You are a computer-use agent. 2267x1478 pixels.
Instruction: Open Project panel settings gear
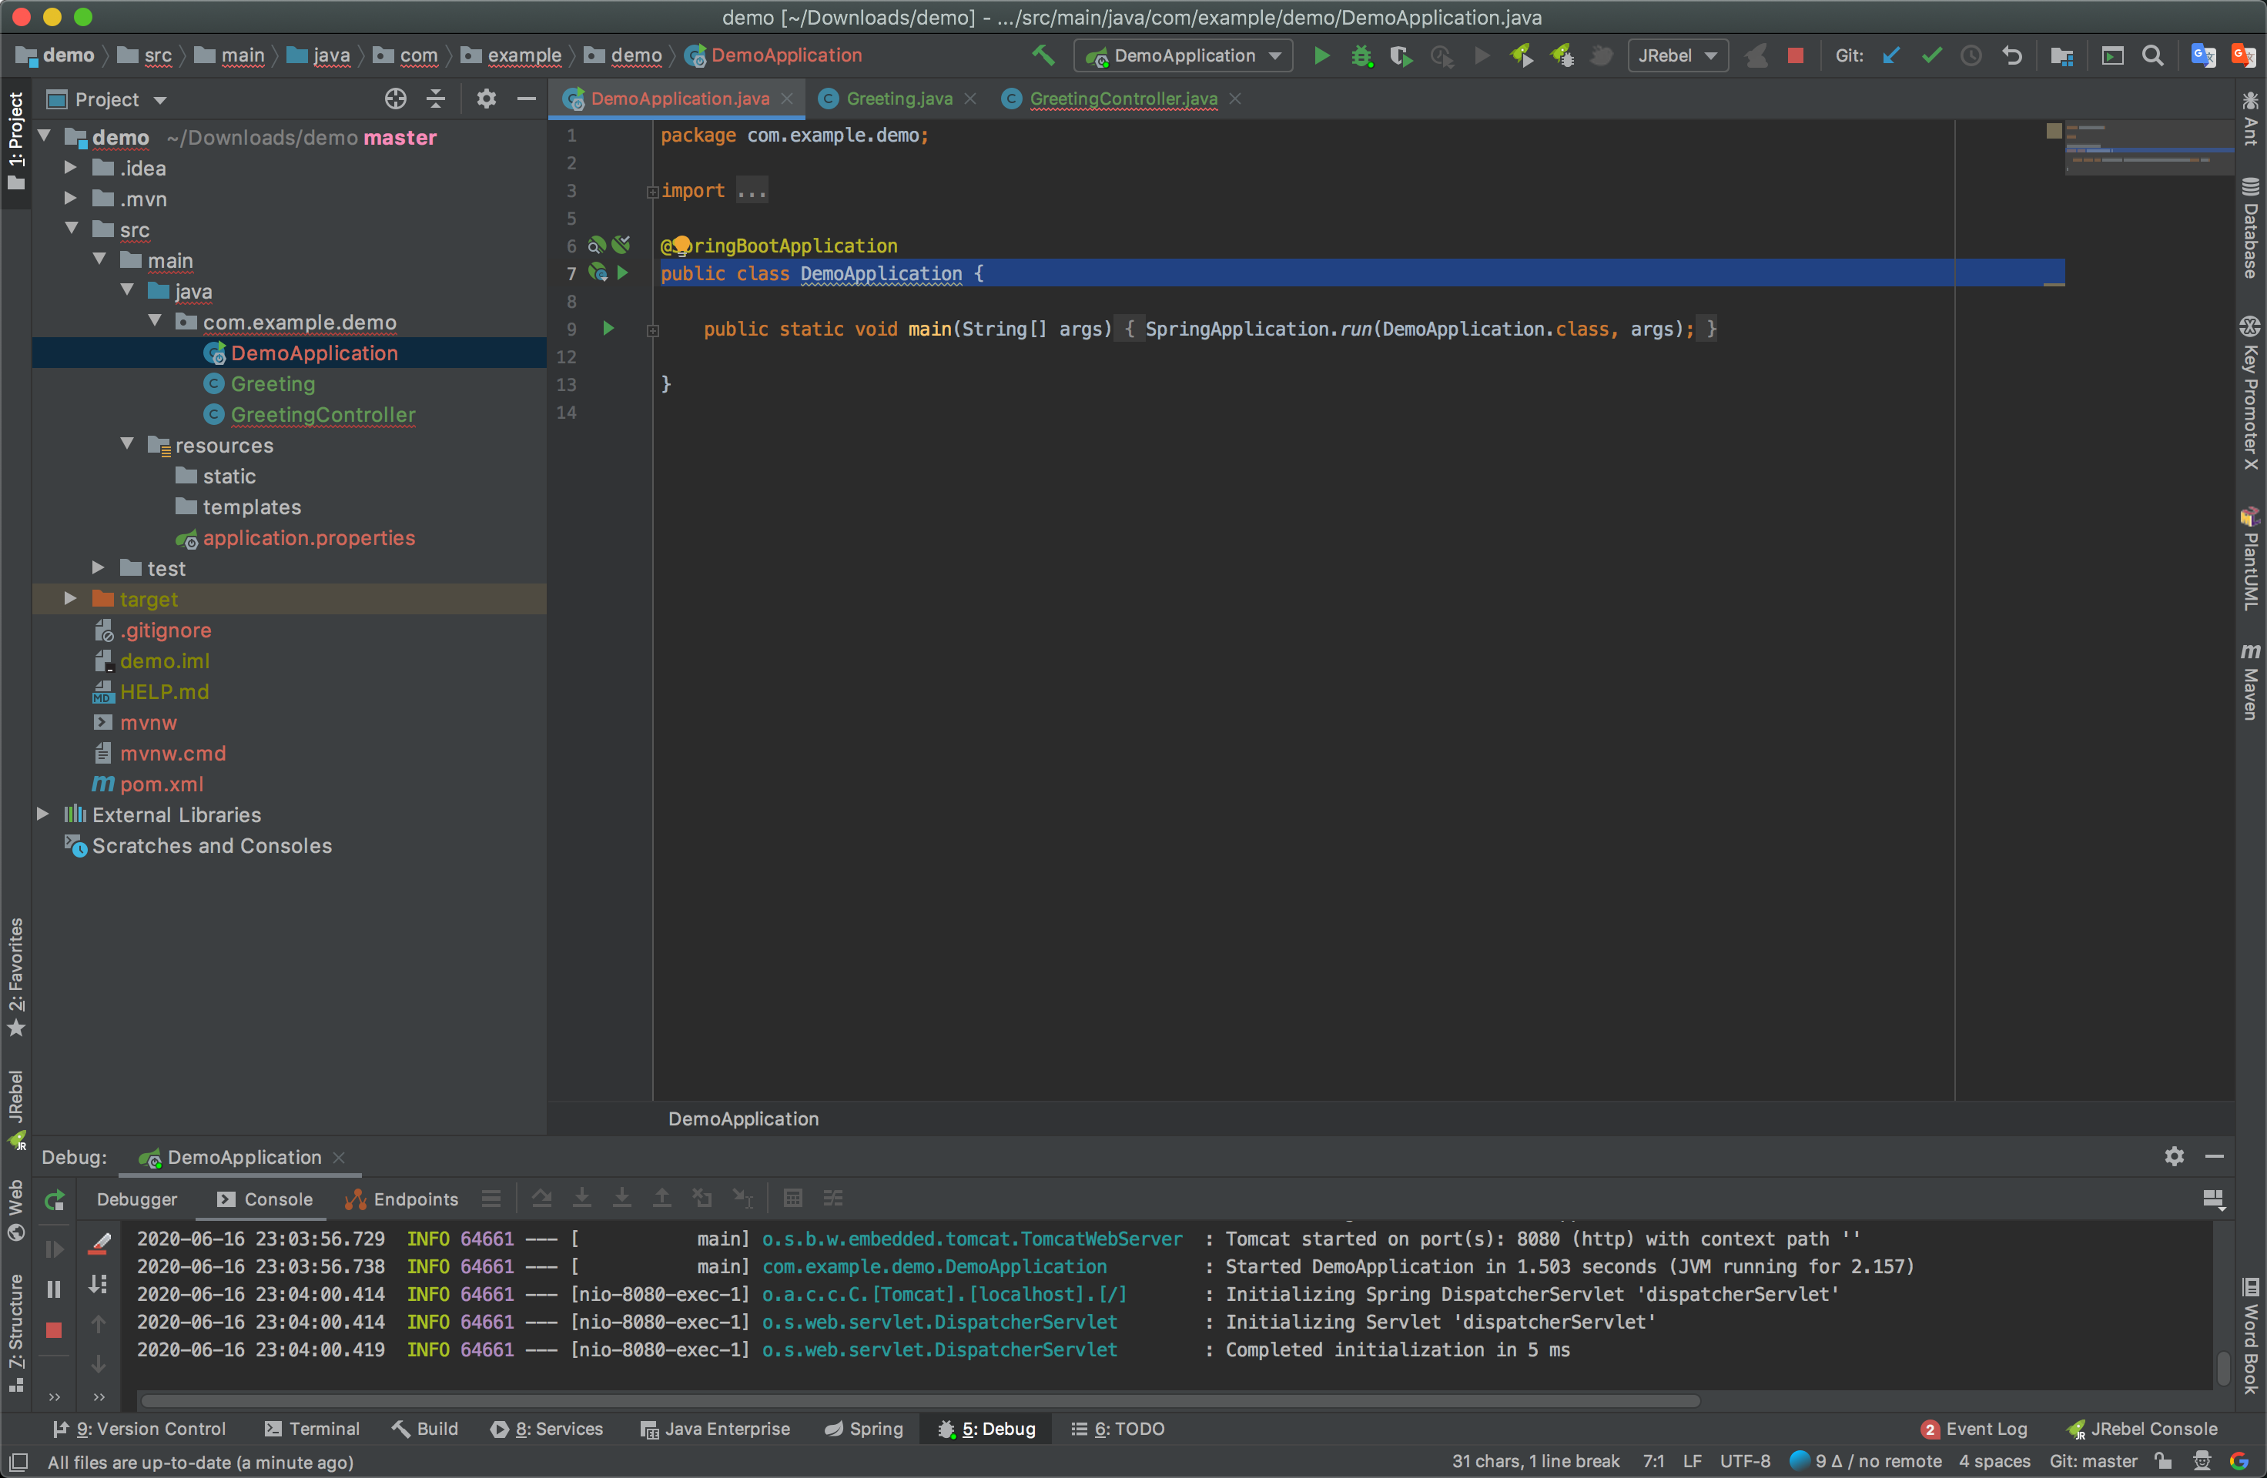[x=486, y=99]
